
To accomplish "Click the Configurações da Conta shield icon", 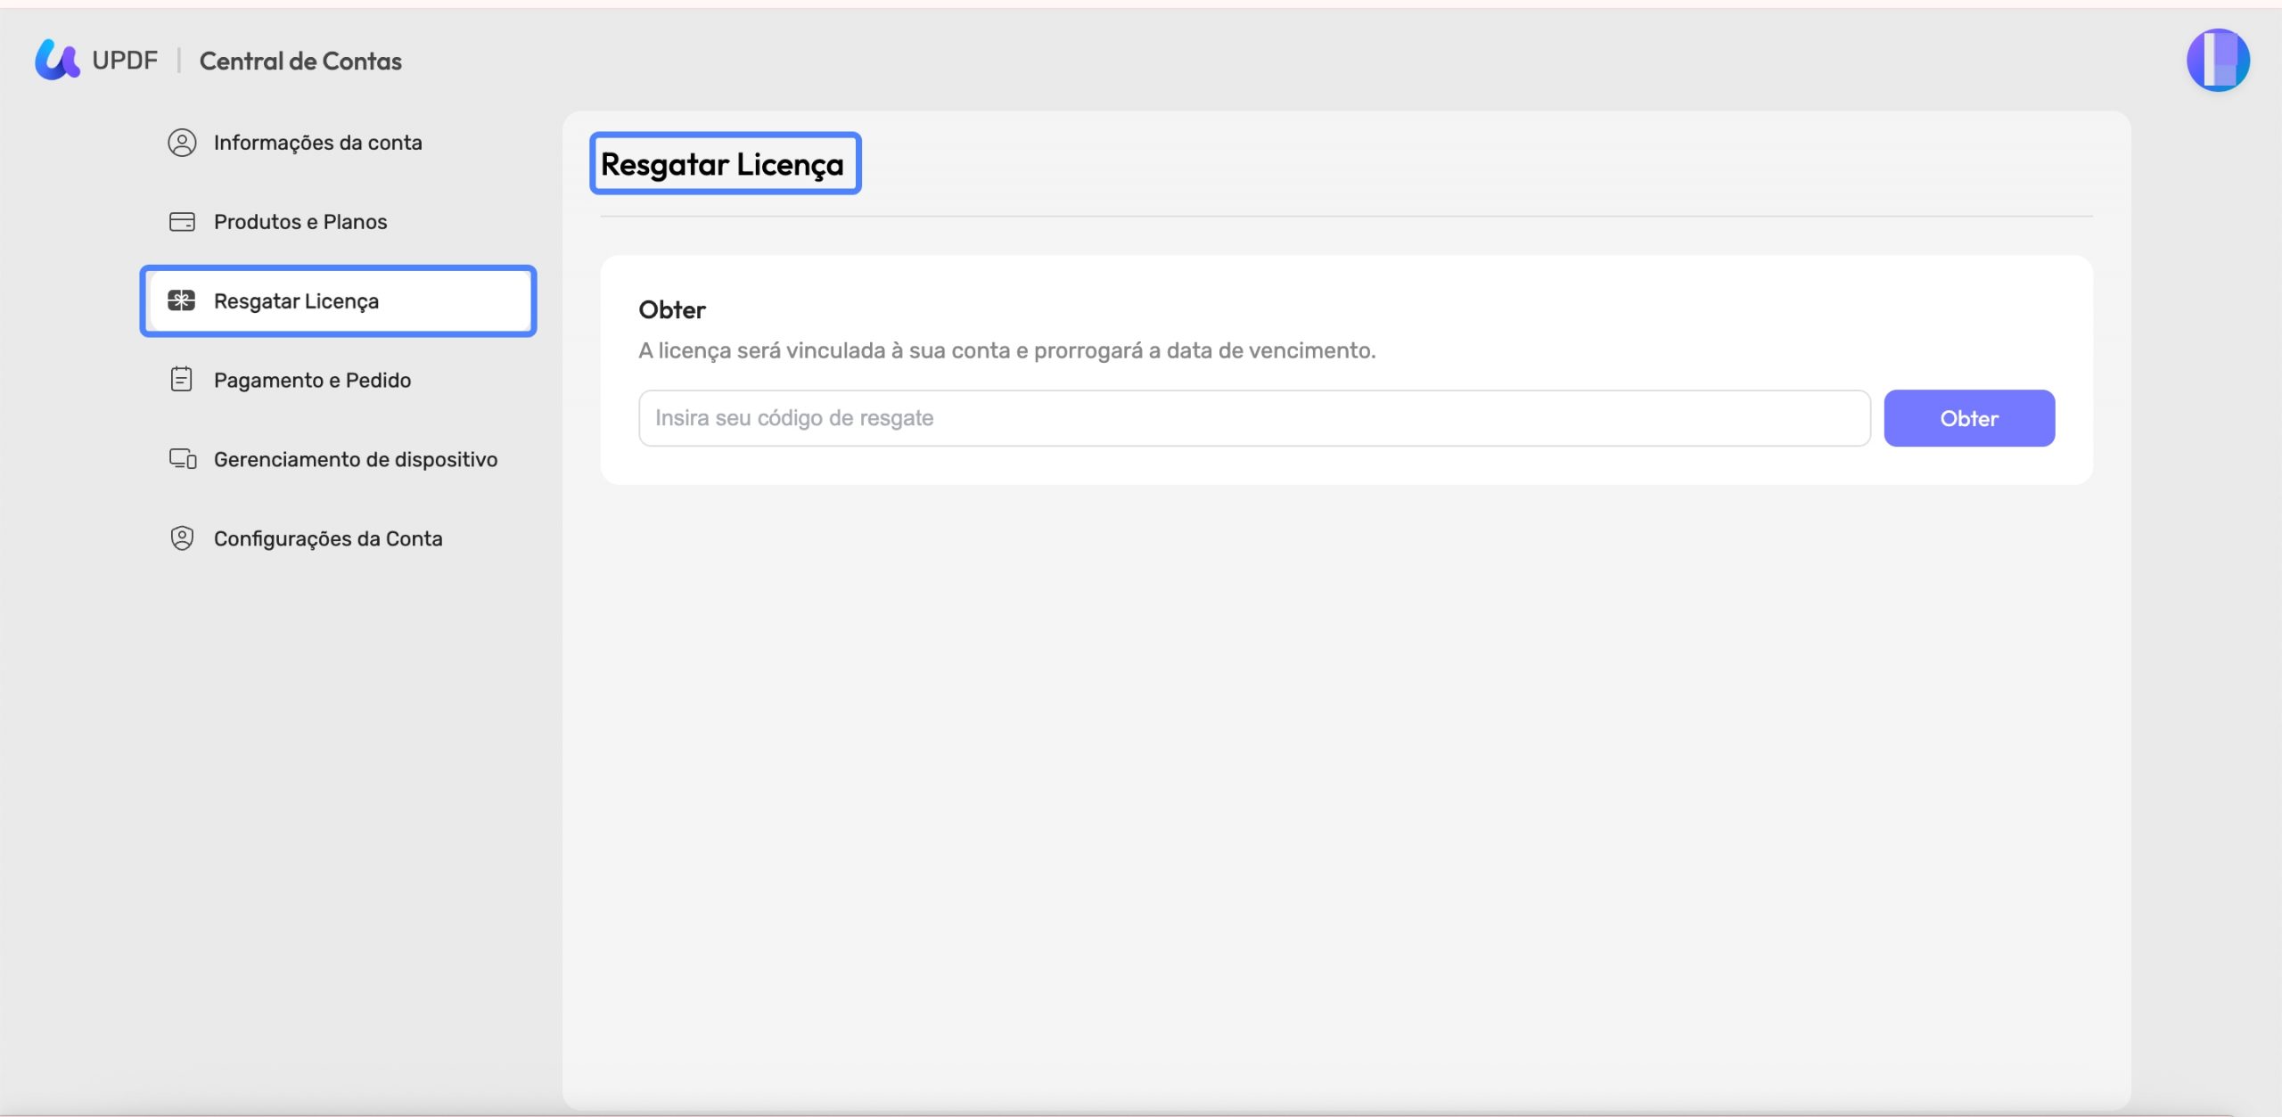I will (182, 538).
